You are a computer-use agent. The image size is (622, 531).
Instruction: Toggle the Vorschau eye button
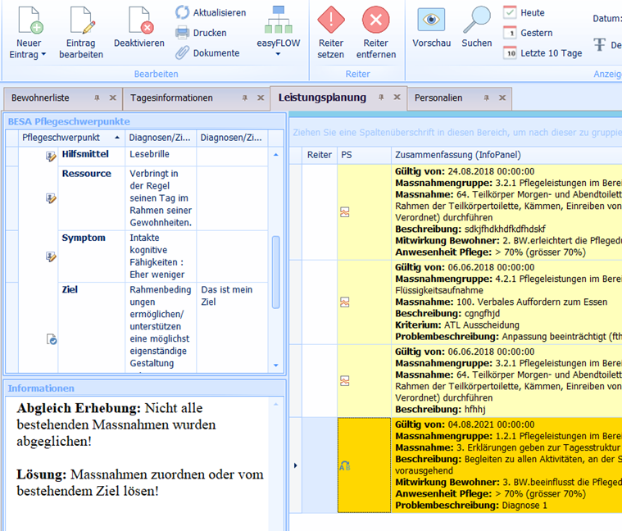click(431, 20)
